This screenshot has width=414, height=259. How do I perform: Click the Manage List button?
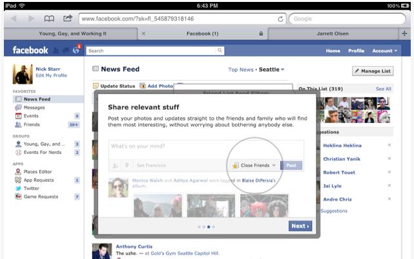373,71
